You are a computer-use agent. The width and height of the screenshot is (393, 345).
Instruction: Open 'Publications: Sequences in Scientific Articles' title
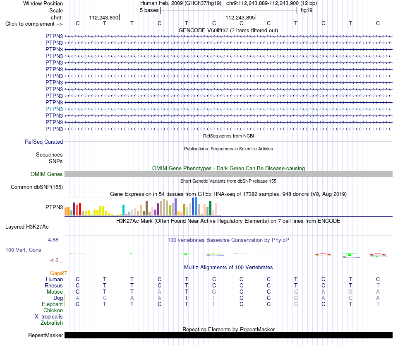coord(228,149)
